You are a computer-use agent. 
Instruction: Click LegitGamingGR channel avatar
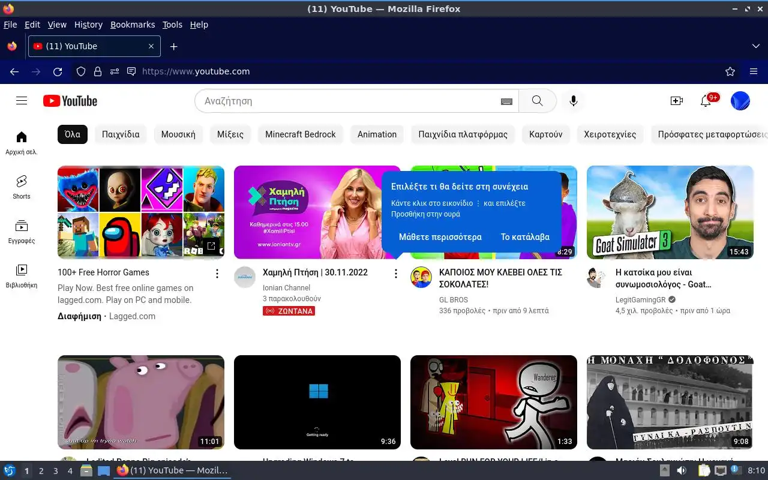598,277
